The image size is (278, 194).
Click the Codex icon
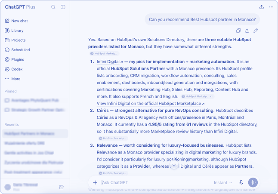pos(7,69)
